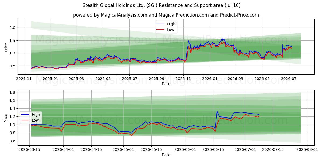
Task: Click the 'Date' axis label under bottom chart
Action: coord(166,155)
